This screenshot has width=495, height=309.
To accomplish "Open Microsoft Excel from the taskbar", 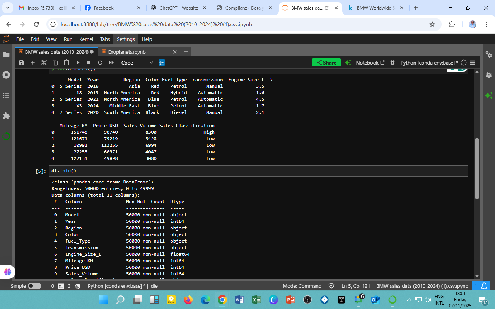I will click(256, 300).
